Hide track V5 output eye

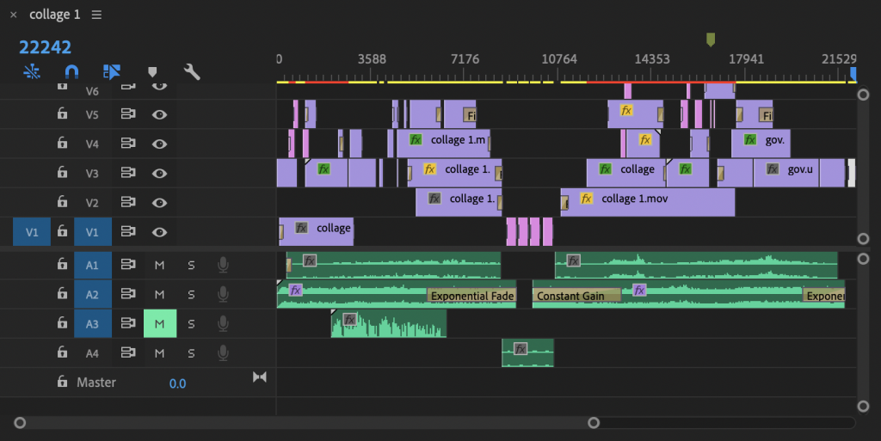[x=159, y=114]
